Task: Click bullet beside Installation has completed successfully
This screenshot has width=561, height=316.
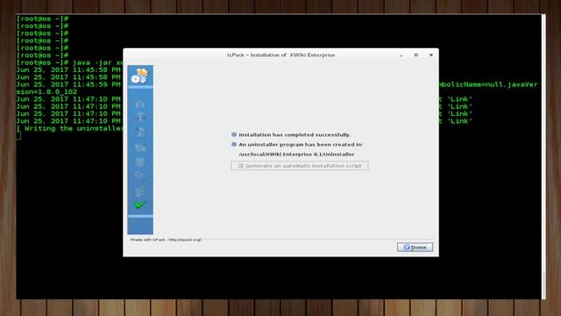Action: point(234,134)
